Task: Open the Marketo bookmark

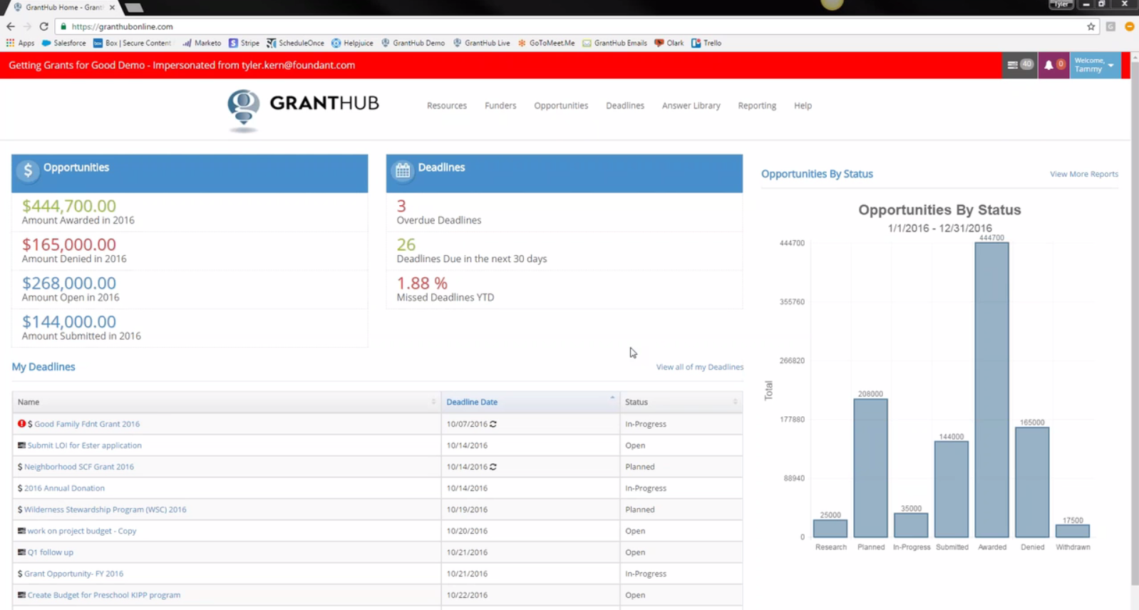Action: [x=202, y=43]
